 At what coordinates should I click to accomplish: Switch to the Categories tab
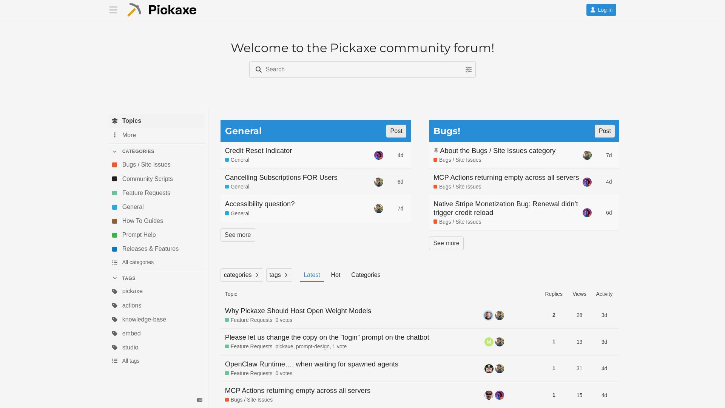point(366,275)
